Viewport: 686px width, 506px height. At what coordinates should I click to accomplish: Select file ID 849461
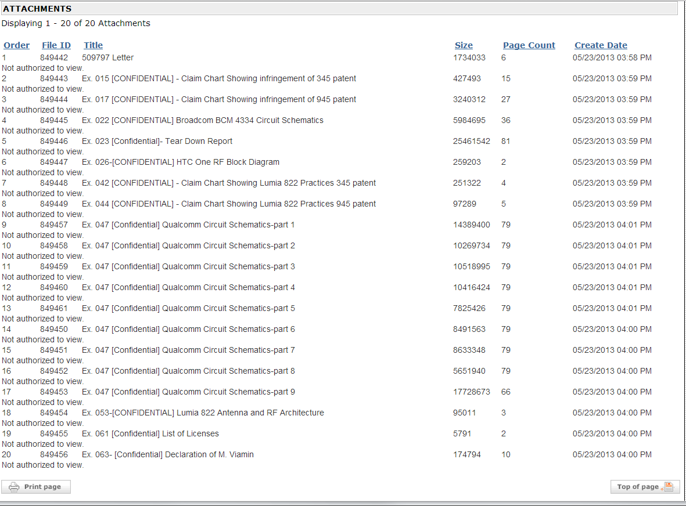(54, 309)
